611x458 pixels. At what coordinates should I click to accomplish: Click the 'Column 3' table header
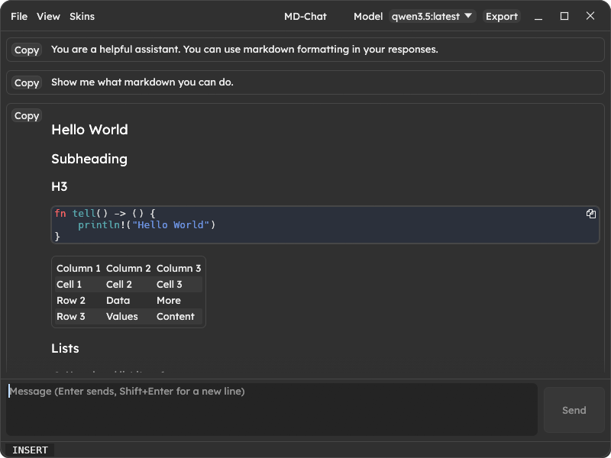(x=179, y=269)
